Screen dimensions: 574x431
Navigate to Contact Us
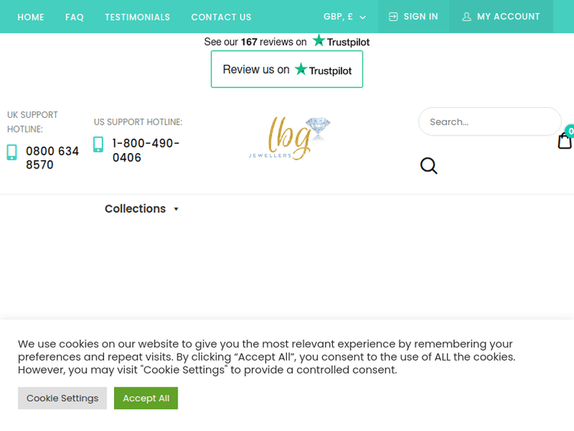point(221,17)
